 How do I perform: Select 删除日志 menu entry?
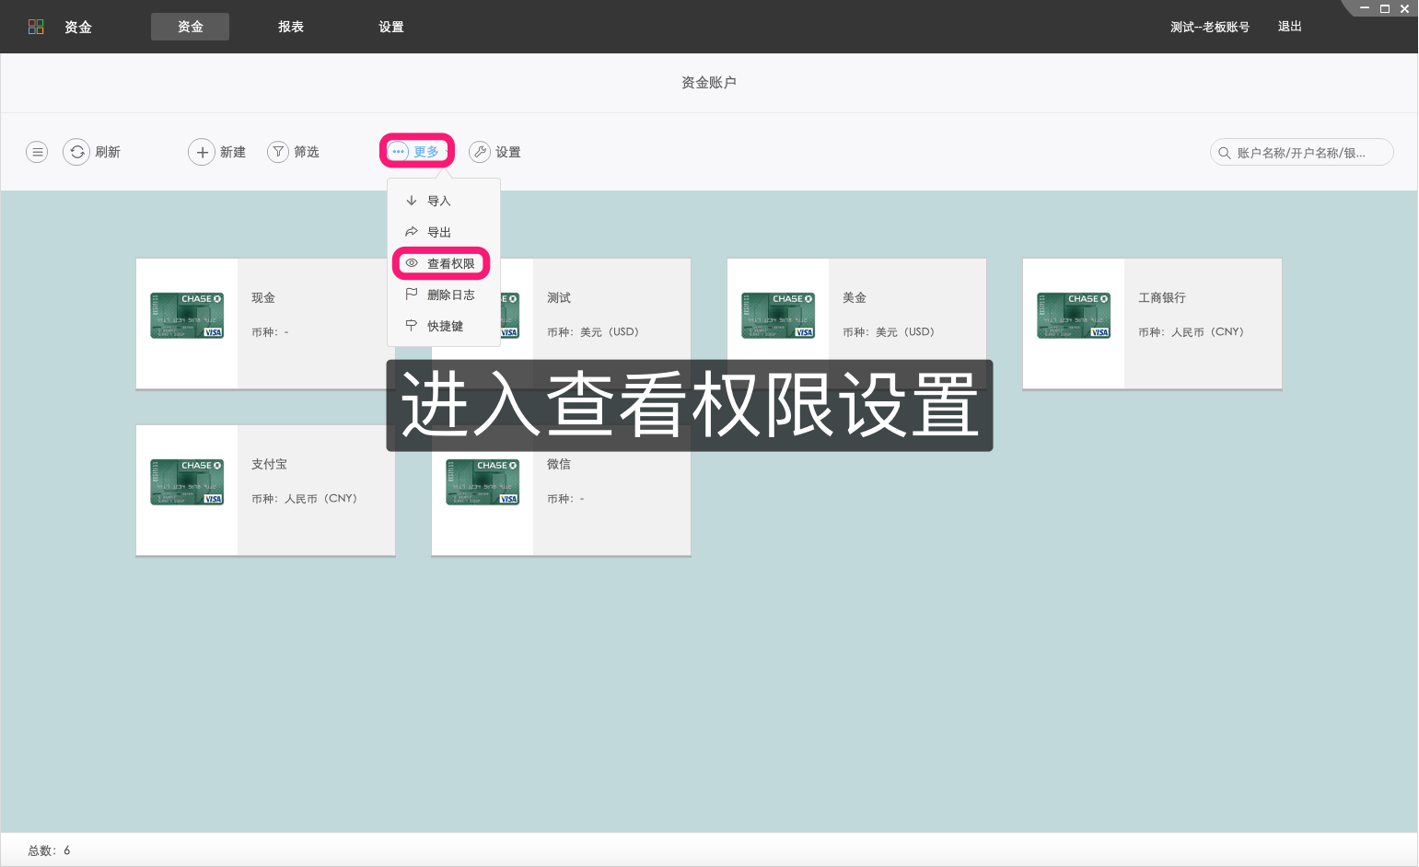pos(444,295)
